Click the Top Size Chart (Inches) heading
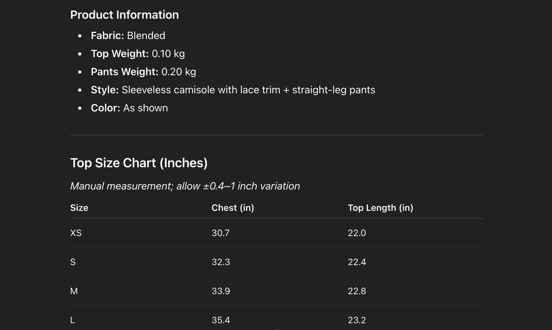This screenshot has width=552, height=330. point(139,163)
